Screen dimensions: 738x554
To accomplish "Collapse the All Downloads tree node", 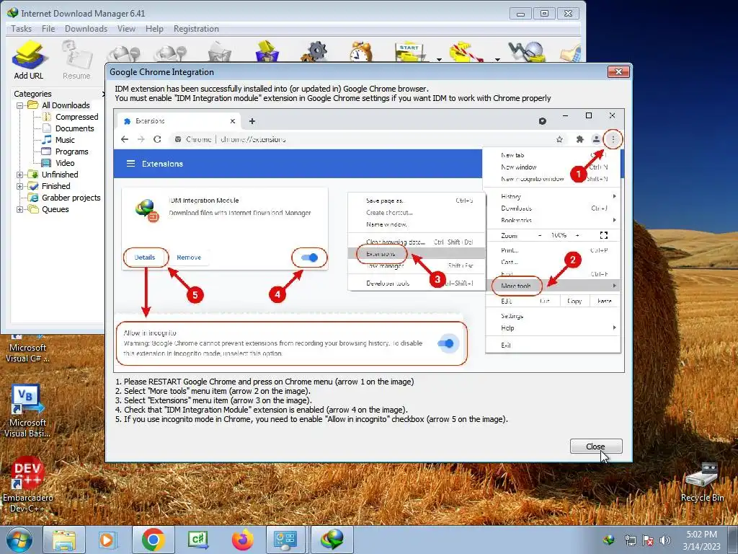I will pos(19,105).
